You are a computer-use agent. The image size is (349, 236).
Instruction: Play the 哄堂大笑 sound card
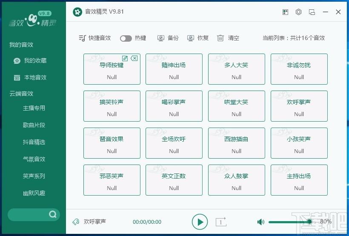pyautogui.click(x=237, y=106)
